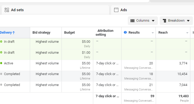
Task: Select the $1.00 Daily budget cell
Action: [x=77, y=54]
